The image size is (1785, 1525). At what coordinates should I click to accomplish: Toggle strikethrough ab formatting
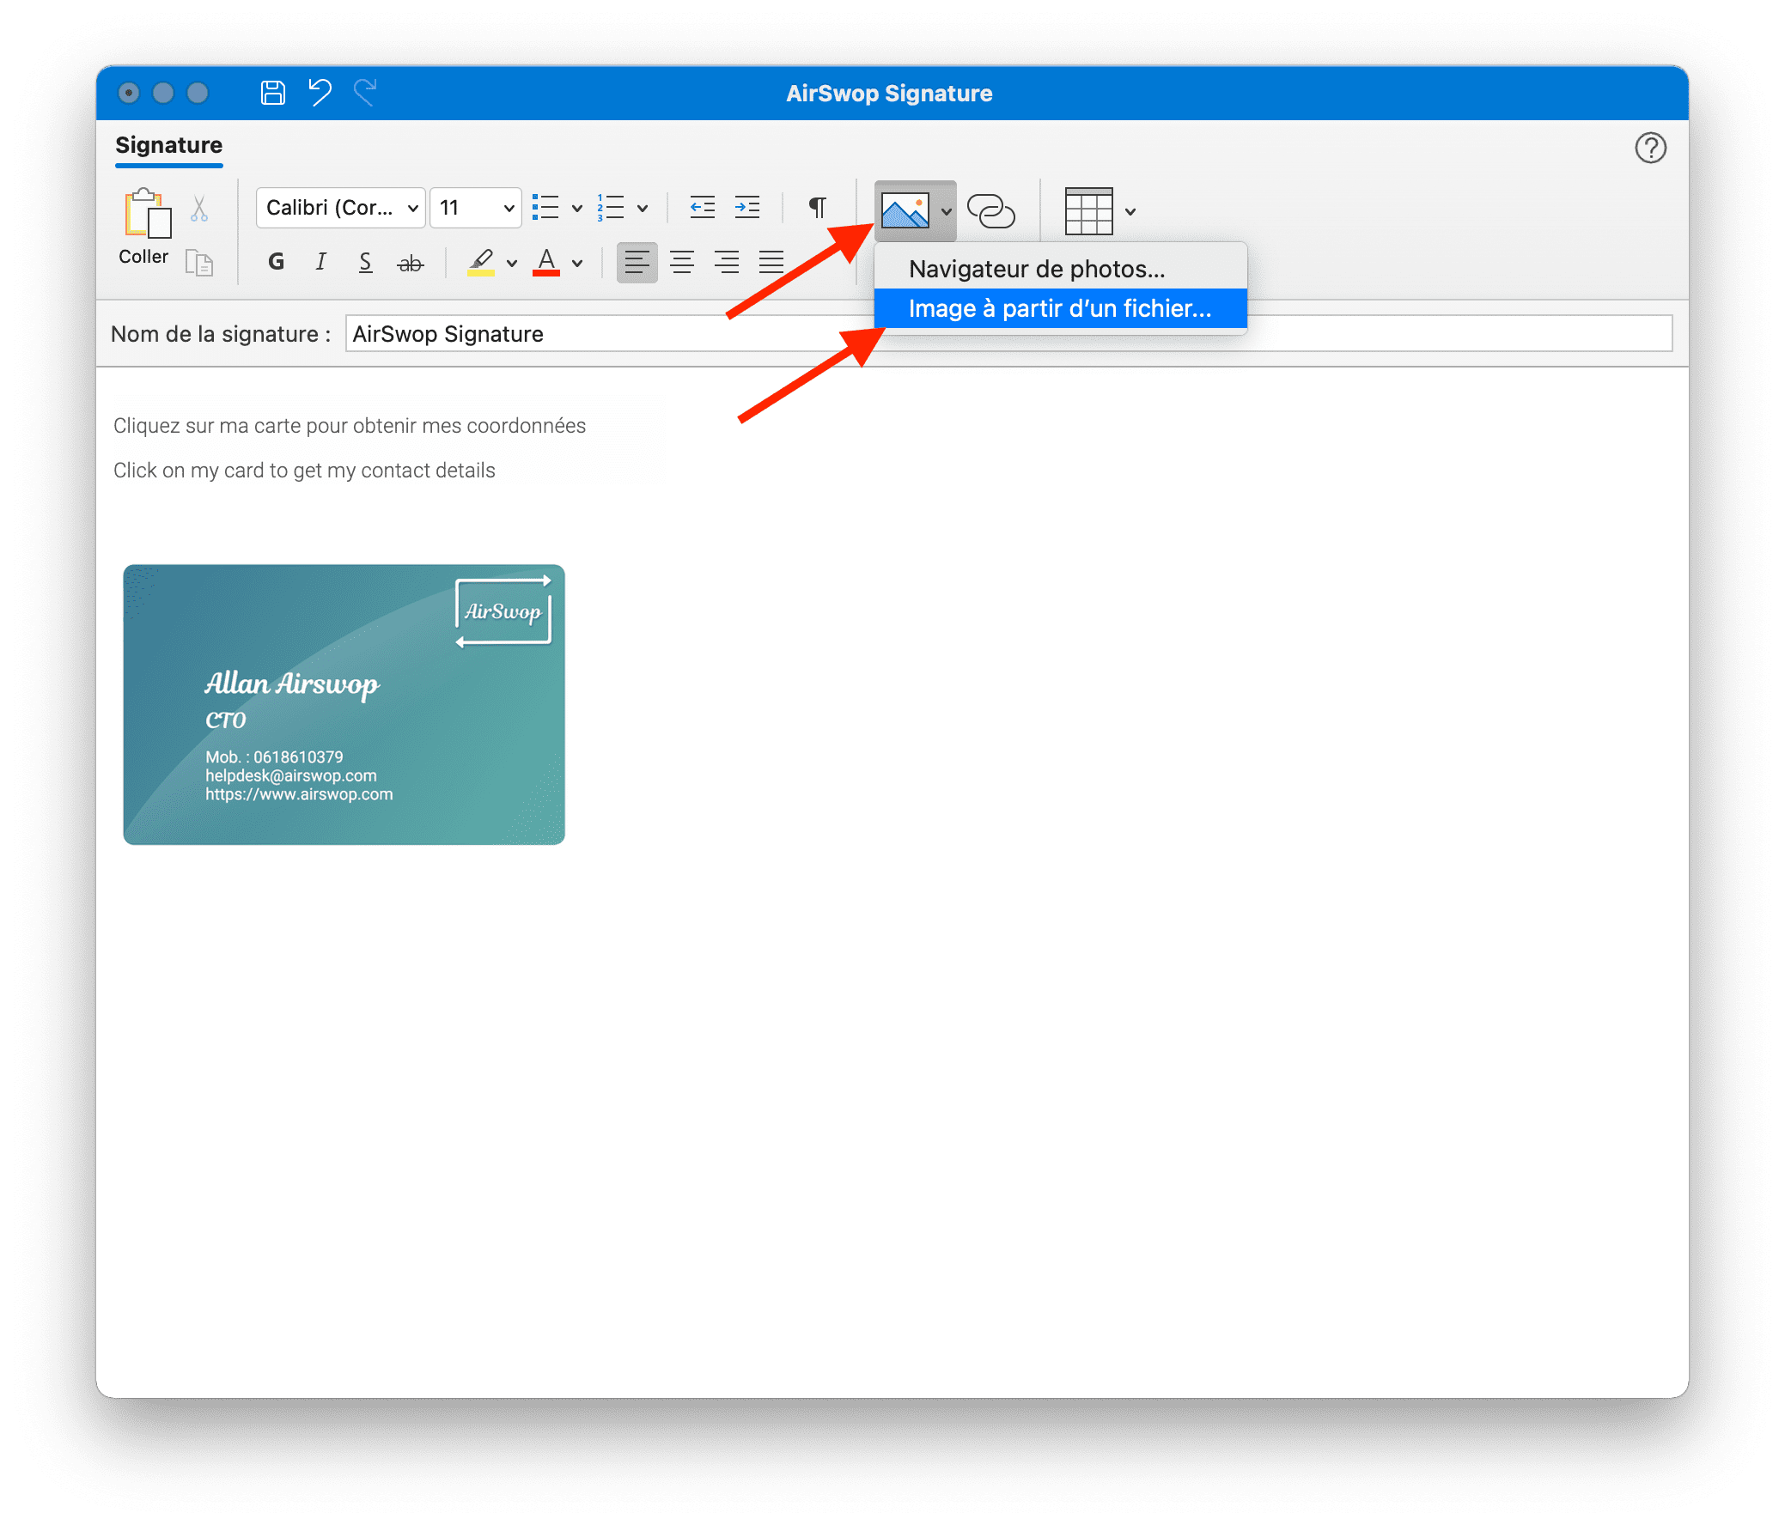click(x=410, y=263)
